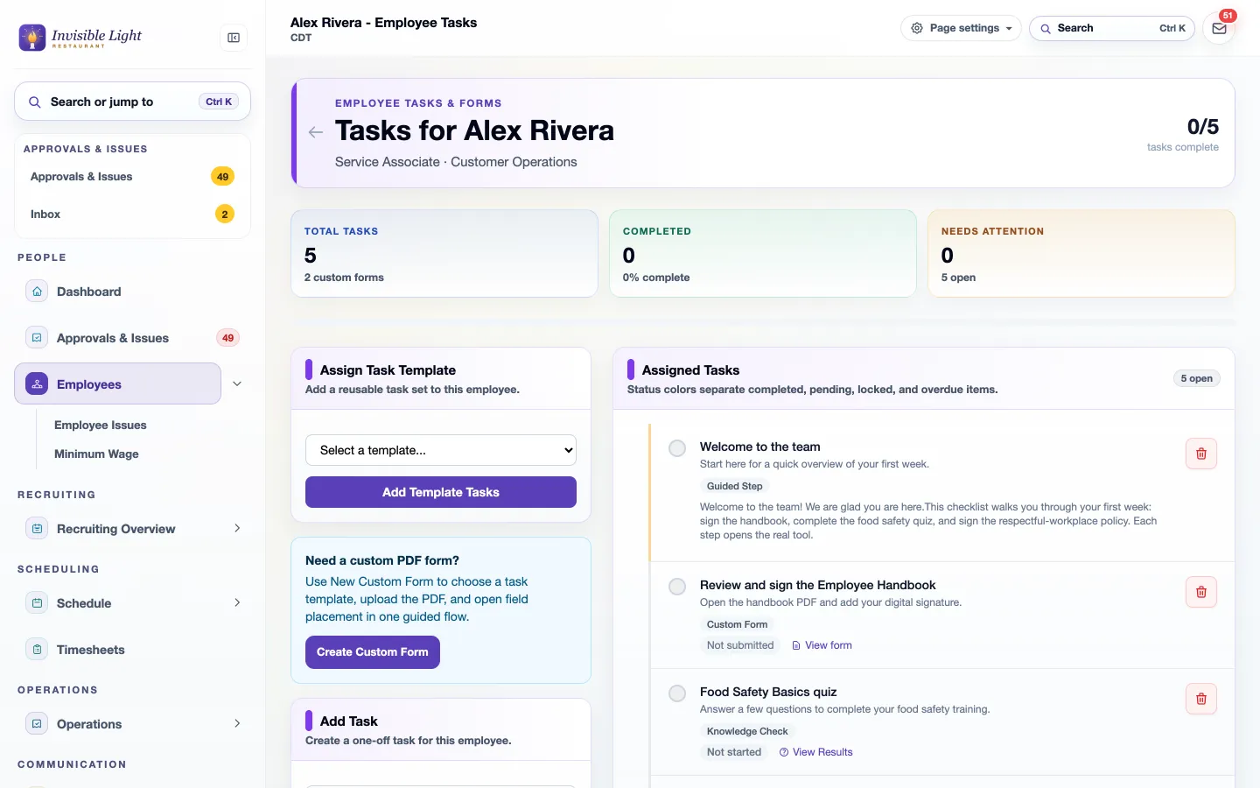This screenshot has width=1260, height=788.
Task: Open Employee Issues in sidebar
Action: click(101, 425)
